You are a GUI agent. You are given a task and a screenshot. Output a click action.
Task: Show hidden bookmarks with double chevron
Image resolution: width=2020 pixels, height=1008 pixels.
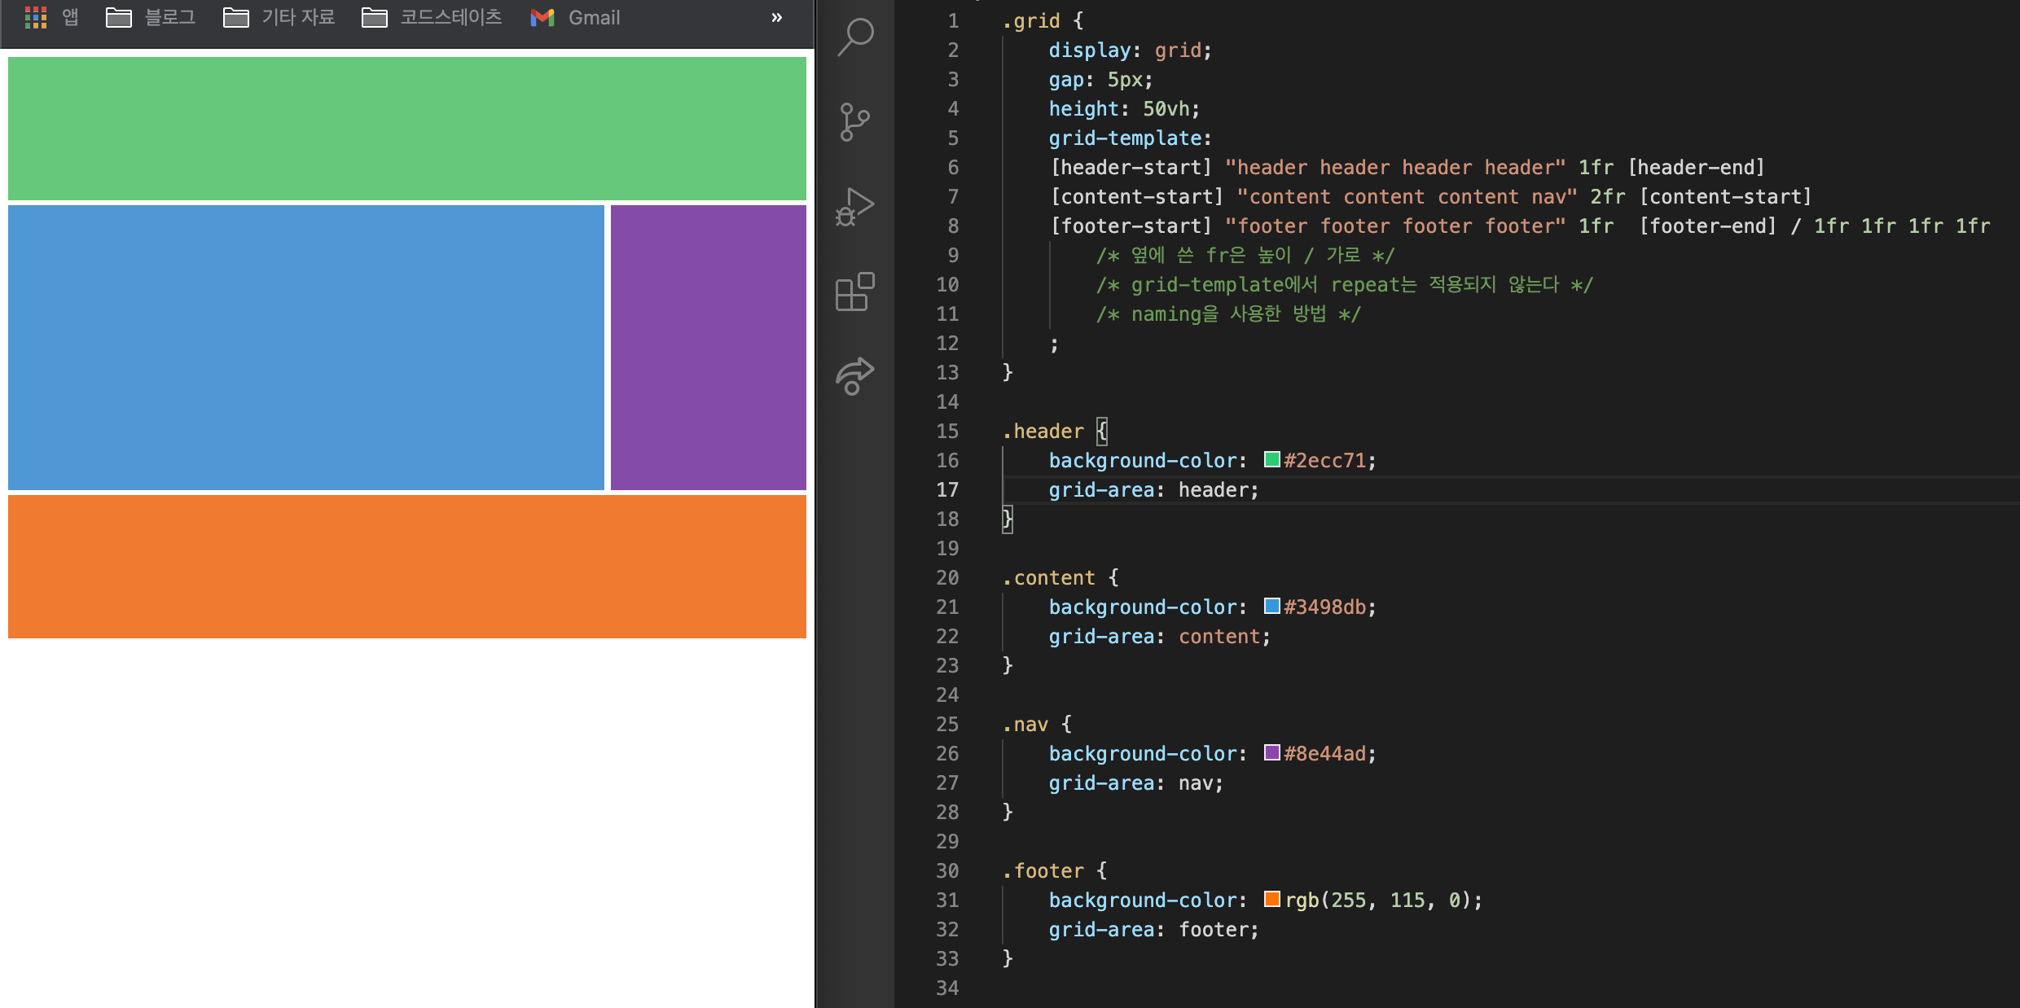(x=776, y=17)
